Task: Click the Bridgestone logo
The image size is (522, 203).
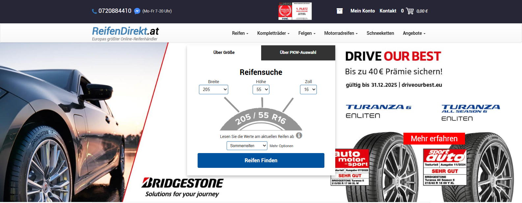Action: click(182, 183)
